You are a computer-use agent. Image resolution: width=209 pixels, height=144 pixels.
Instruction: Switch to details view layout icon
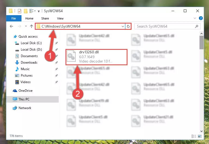point(194,136)
